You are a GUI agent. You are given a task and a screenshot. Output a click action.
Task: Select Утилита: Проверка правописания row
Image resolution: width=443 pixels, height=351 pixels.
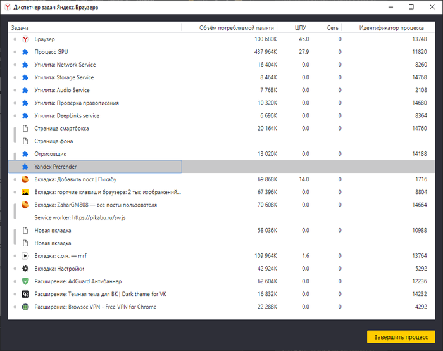221,103
